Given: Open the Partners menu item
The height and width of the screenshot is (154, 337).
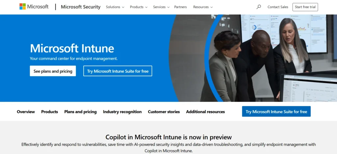Looking at the screenshot, I should pyautogui.click(x=180, y=7).
